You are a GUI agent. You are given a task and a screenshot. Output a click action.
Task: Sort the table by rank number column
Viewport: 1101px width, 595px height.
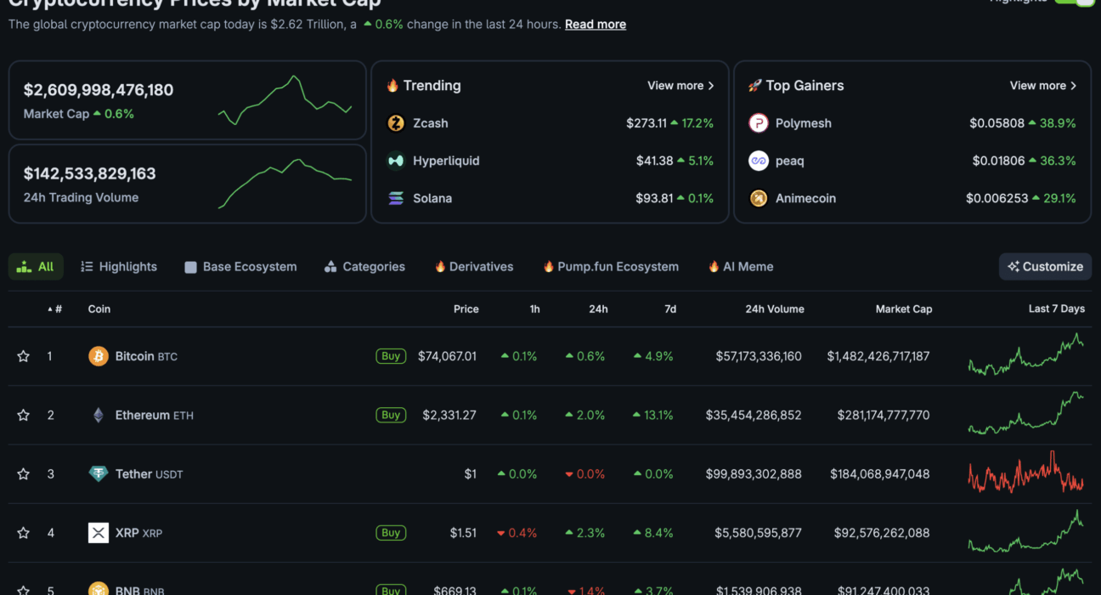(55, 309)
